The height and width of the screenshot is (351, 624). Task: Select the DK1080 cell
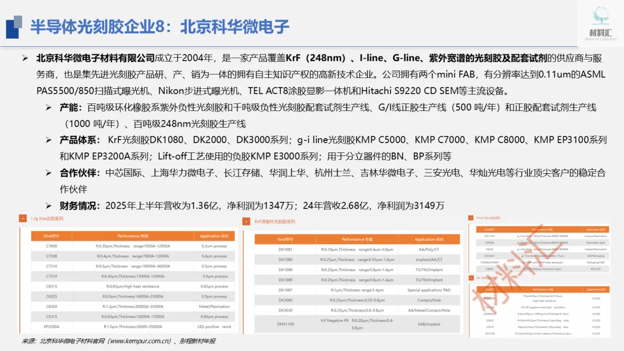285,260
